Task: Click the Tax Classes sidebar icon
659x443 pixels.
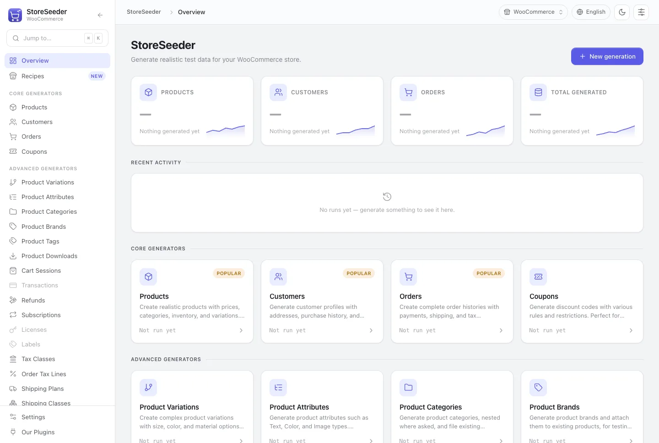Action: tap(13, 359)
